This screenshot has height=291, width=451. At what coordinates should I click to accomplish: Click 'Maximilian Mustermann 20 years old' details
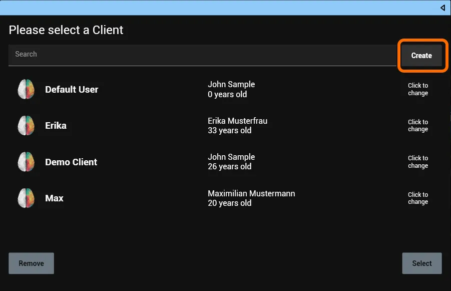251,198
